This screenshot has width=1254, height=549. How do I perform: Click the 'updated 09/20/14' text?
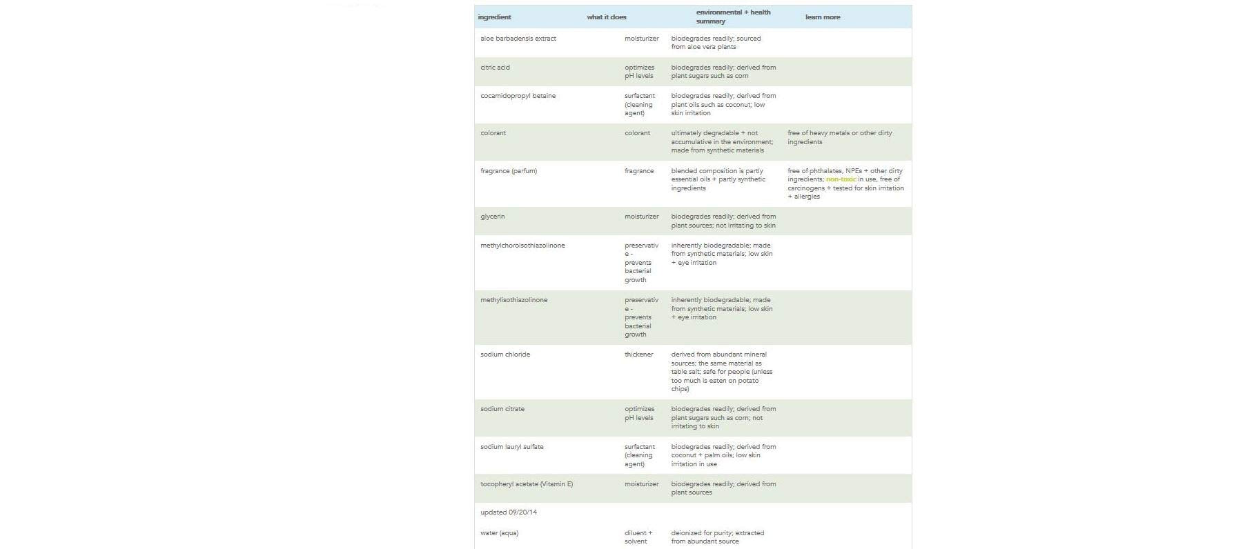(x=508, y=512)
